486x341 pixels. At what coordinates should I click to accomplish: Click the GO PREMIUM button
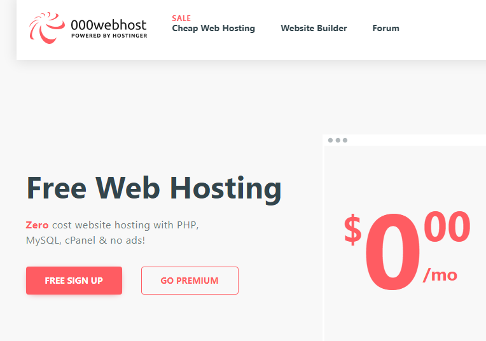(x=190, y=281)
